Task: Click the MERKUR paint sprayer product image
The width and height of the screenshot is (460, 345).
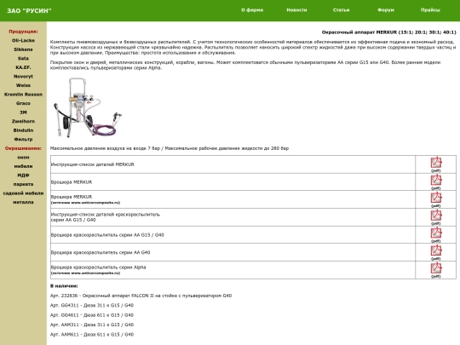Action: coord(88,107)
